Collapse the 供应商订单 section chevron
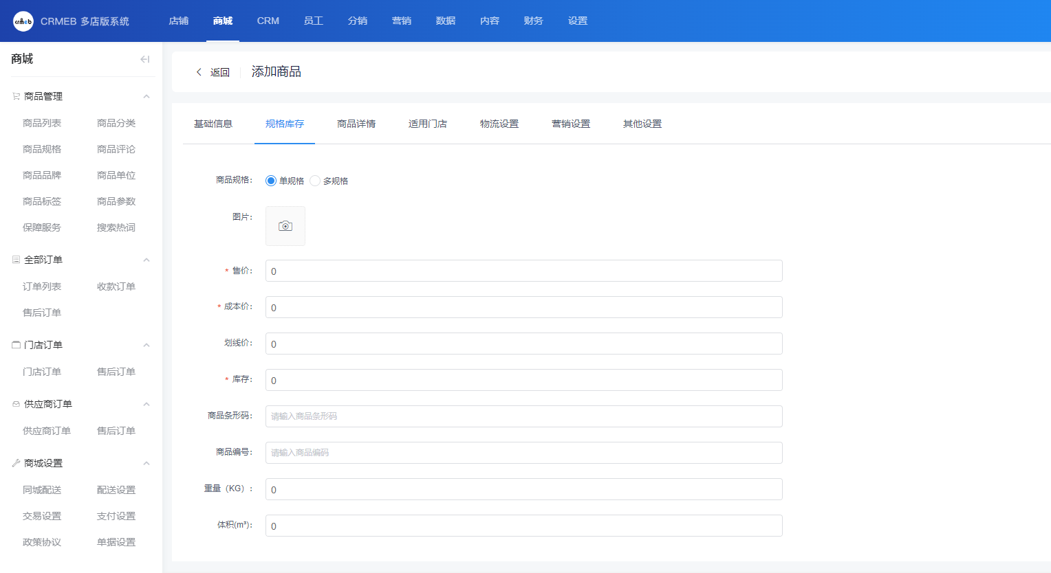 click(x=147, y=404)
